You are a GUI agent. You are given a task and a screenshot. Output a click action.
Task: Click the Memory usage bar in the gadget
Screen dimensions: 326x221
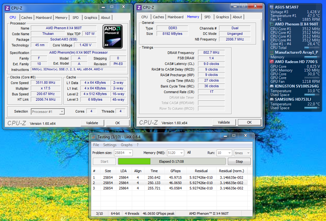311,57
